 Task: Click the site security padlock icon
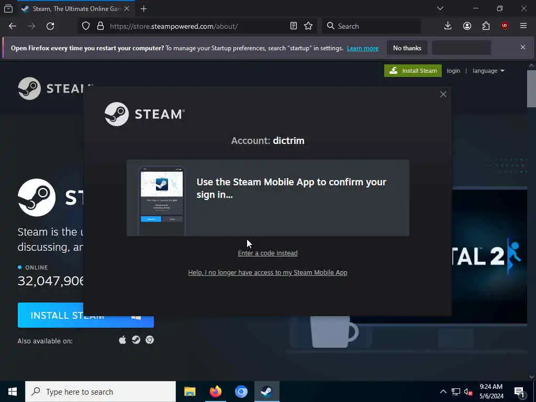tap(100, 26)
